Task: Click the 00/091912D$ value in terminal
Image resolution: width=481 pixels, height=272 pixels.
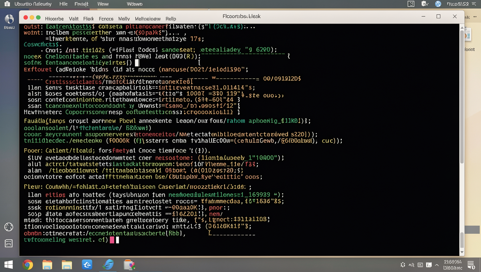Action: click(282, 79)
